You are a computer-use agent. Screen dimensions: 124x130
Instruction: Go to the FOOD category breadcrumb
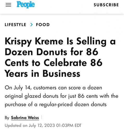pos(43,25)
